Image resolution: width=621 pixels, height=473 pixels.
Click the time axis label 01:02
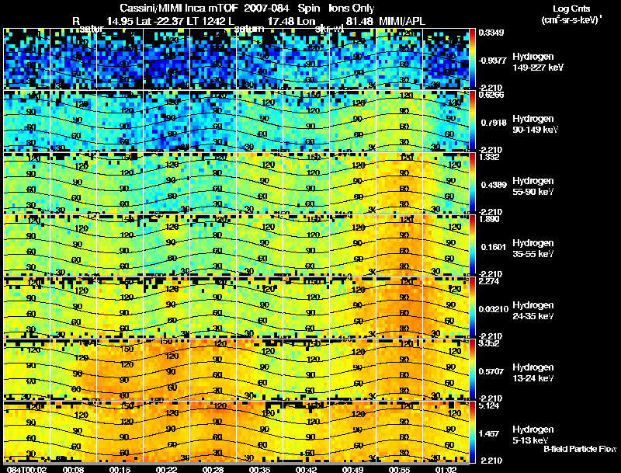(446, 469)
